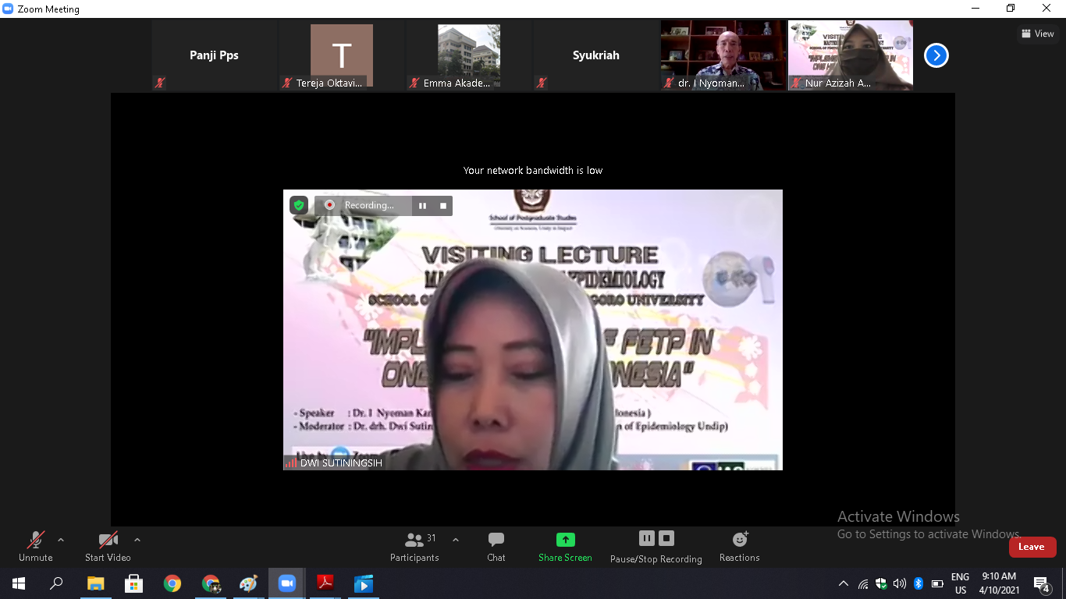This screenshot has width=1066, height=599.
Task: Stop recording from bottom toolbar
Action: [x=666, y=538]
